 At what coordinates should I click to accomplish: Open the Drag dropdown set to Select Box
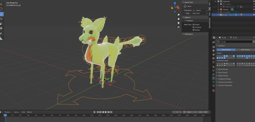pyautogui.click(x=200, y=13)
